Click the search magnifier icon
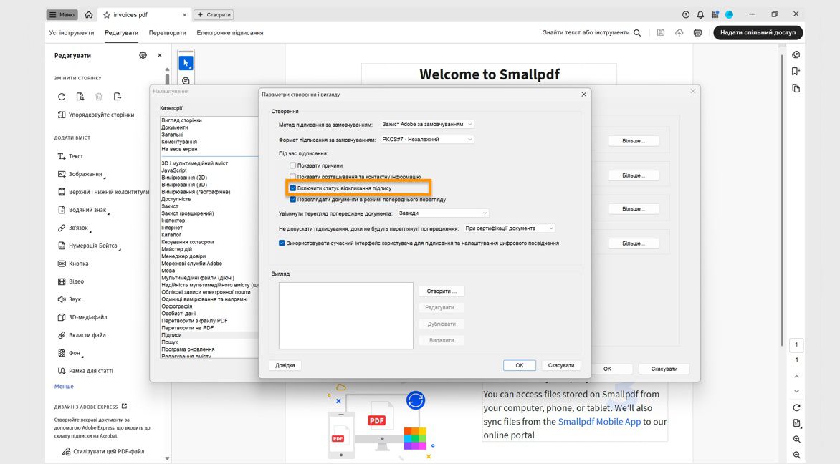This screenshot has height=464, width=840. click(x=637, y=33)
